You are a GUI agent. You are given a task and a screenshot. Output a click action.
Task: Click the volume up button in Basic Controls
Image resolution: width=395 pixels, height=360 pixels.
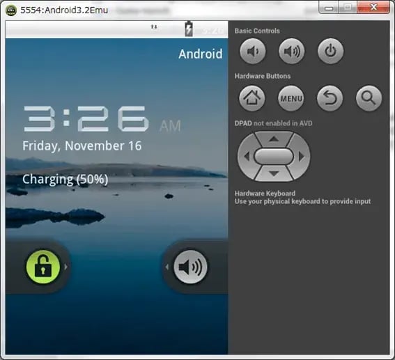pyautogui.click(x=291, y=52)
